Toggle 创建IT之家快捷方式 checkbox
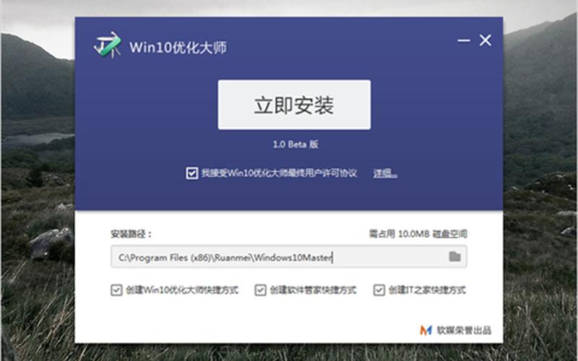The height and width of the screenshot is (361, 578). click(379, 290)
